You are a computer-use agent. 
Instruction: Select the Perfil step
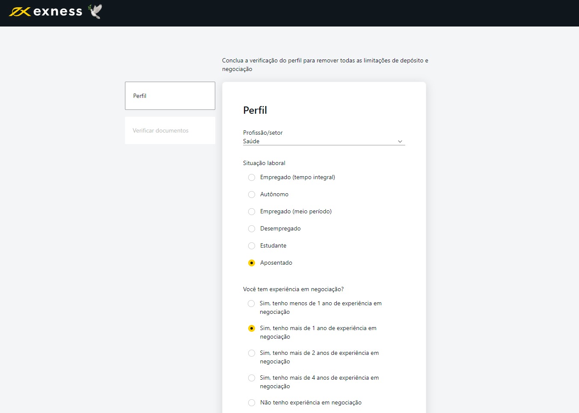170,95
